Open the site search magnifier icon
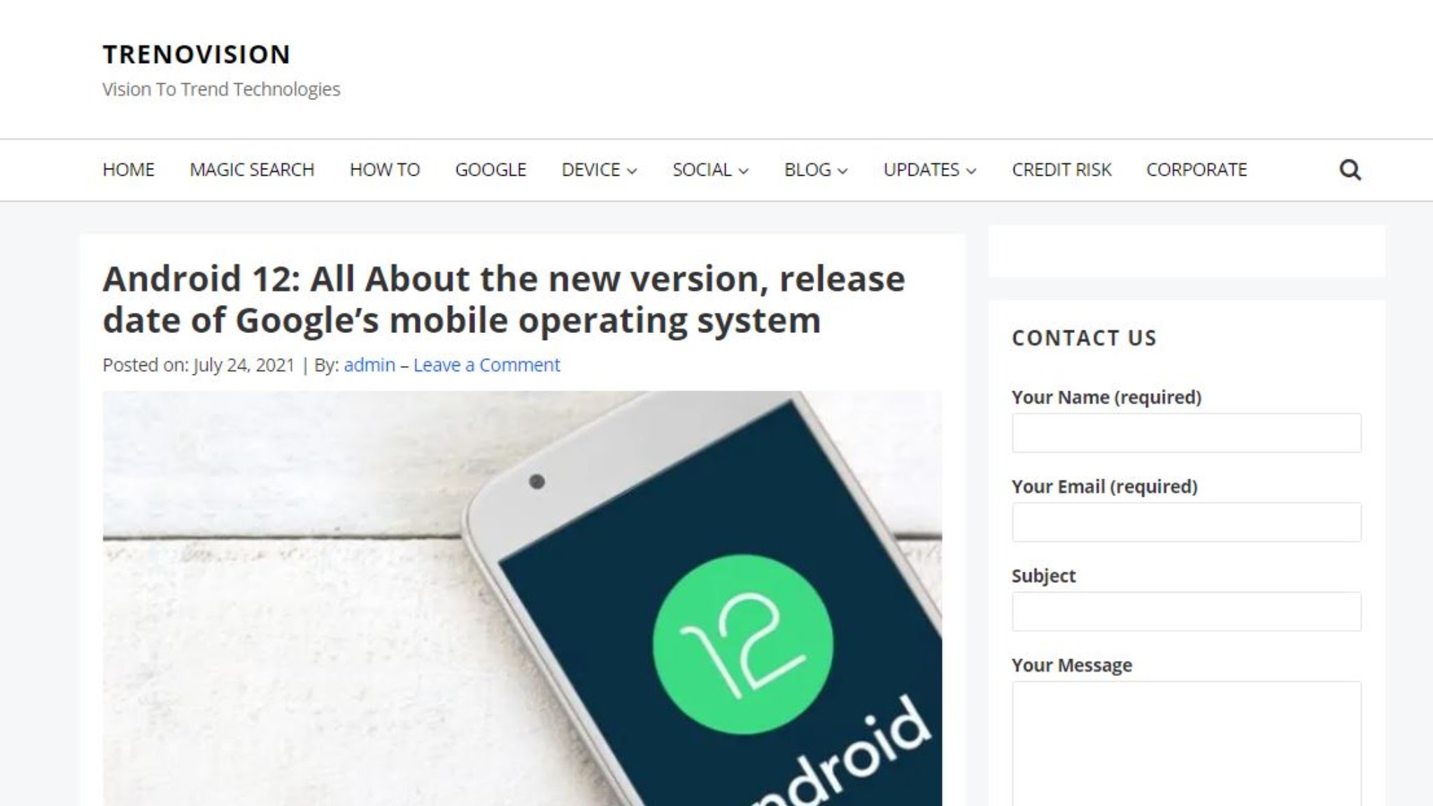This screenshot has width=1433, height=806. click(1350, 170)
